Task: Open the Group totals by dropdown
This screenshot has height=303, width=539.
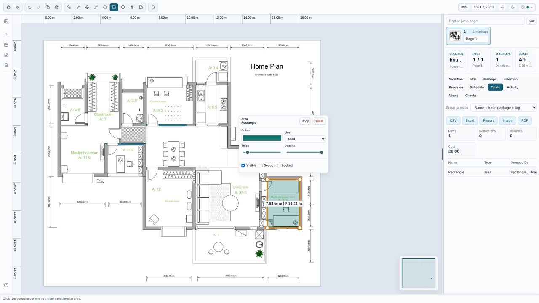Action: [504, 108]
